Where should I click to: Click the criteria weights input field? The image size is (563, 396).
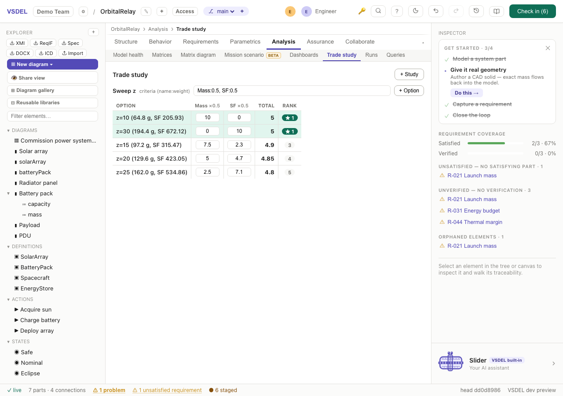292,91
